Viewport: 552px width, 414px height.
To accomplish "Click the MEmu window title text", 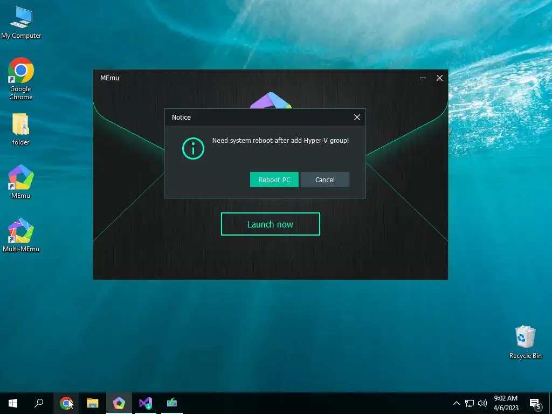I will [109, 78].
